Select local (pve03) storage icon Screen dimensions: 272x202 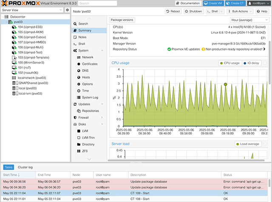coord(15,88)
